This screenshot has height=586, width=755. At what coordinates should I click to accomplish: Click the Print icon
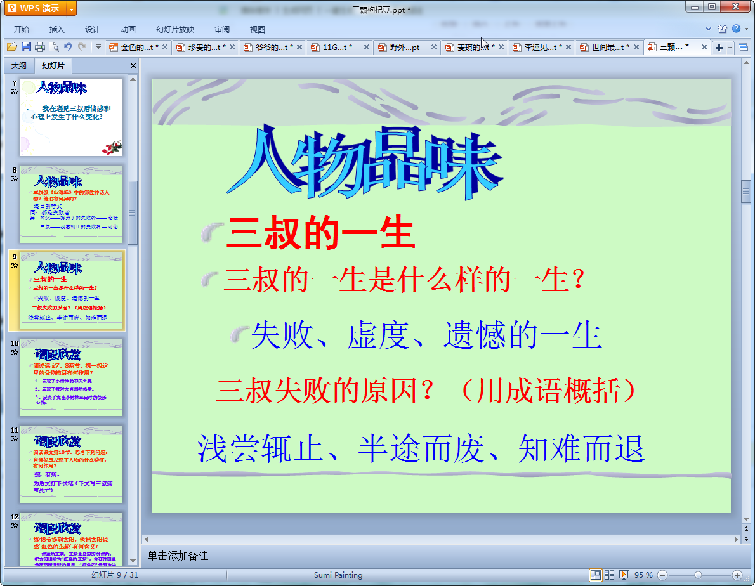(40, 47)
